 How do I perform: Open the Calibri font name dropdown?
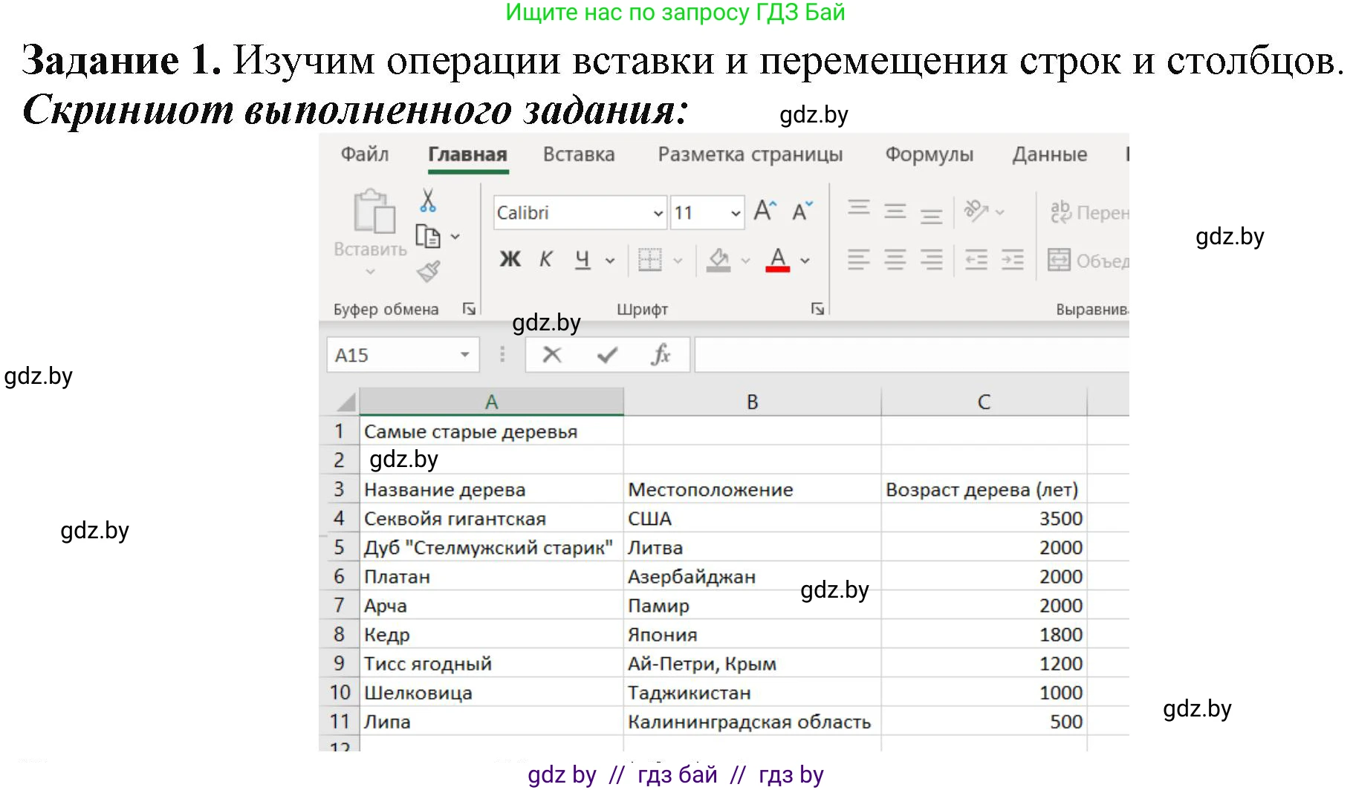[x=657, y=212]
